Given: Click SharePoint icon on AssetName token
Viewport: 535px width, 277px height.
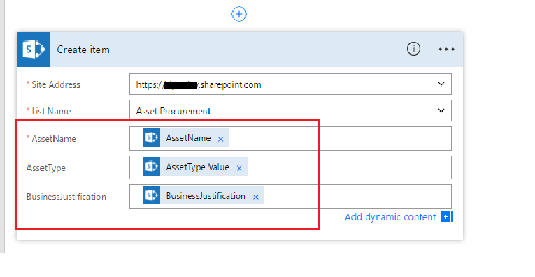Looking at the screenshot, I should (x=151, y=137).
